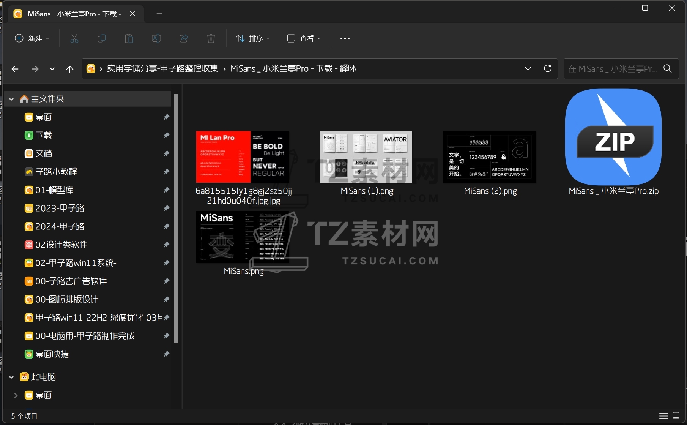The image size is (687, 425).
Task: Open the more options ellipsis menu
Action: (345, 38)
